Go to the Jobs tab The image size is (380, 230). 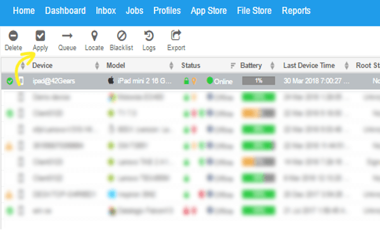click(134, 11)
